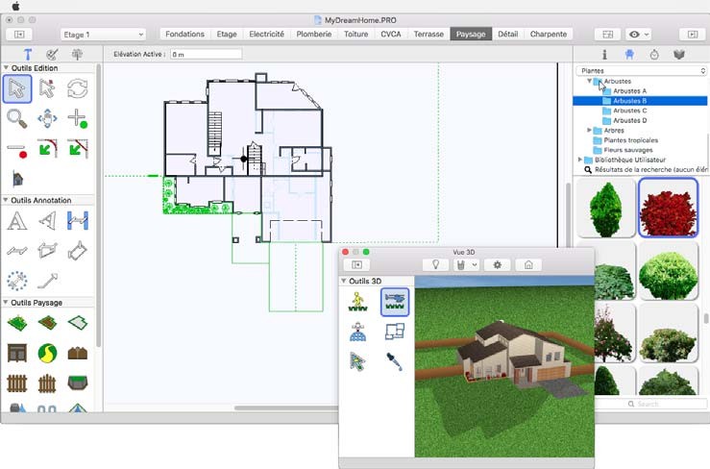Screen dimensions: 710x469
Task: Choose the yellow-green curved path tool
Action: click(47, 354)
